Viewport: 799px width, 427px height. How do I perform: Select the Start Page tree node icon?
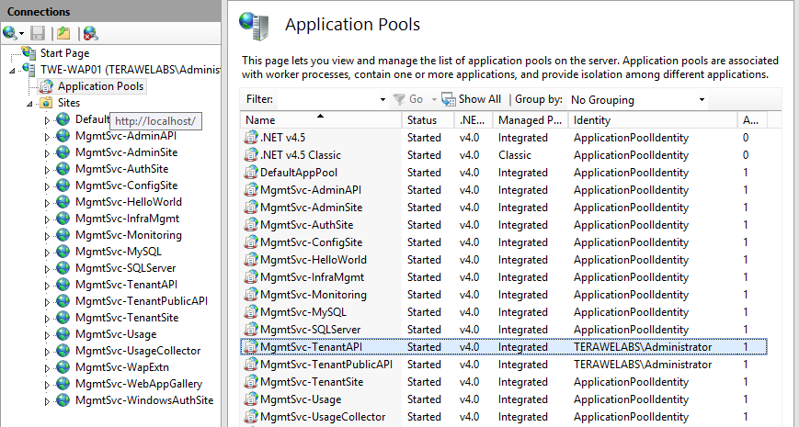tap(29, 53)
